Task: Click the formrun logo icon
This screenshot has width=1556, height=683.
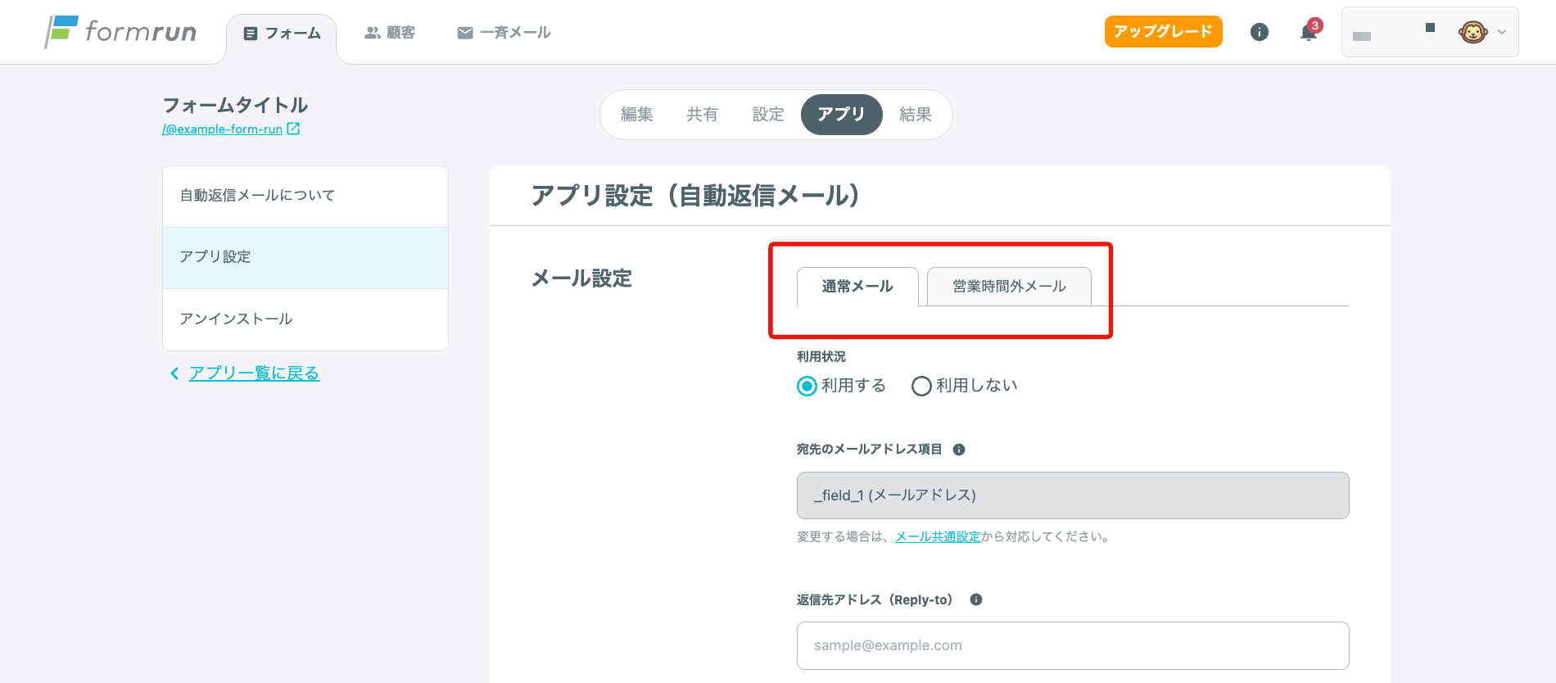Action: [61, 32]
